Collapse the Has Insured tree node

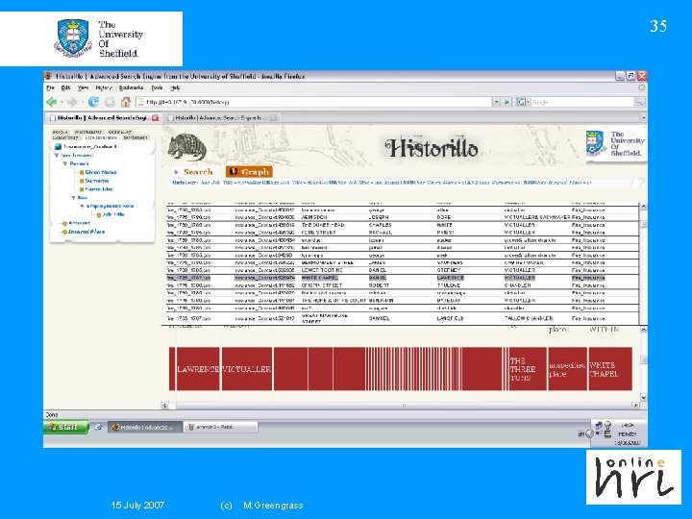pyautogui.click(x=57, y=156)
